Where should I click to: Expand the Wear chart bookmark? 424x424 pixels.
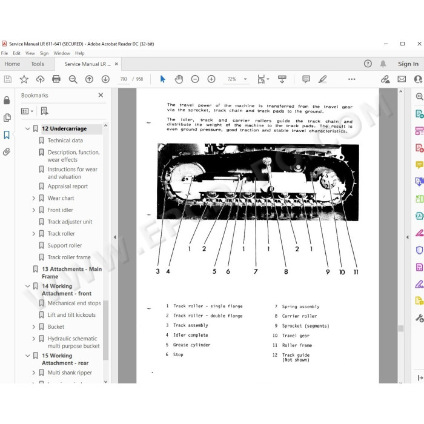(33, 198)
